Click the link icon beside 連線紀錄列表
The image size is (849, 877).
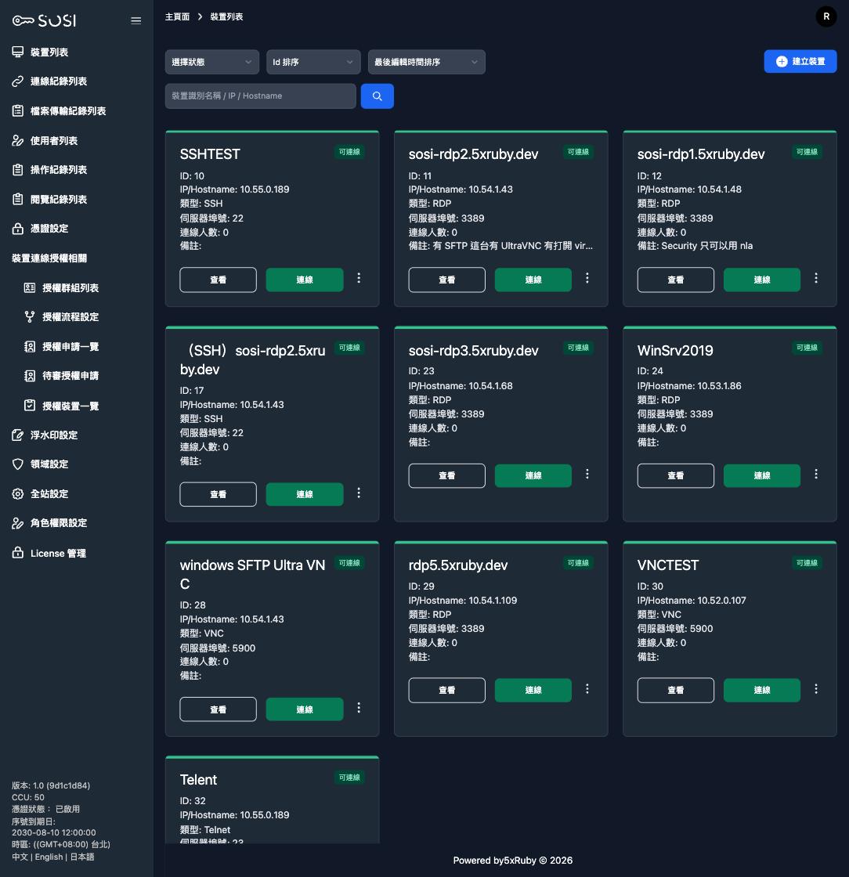pos(18,81)
